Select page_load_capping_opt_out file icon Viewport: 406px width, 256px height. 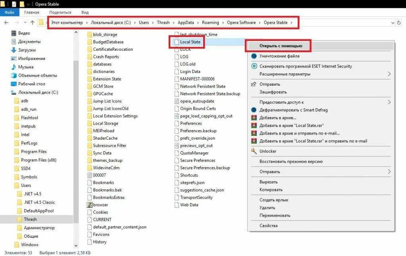tap(177, 116)
